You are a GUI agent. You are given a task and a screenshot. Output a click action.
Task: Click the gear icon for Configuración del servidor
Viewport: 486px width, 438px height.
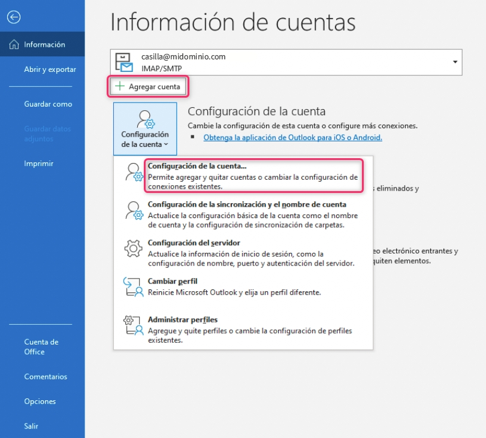pos(133,249)
